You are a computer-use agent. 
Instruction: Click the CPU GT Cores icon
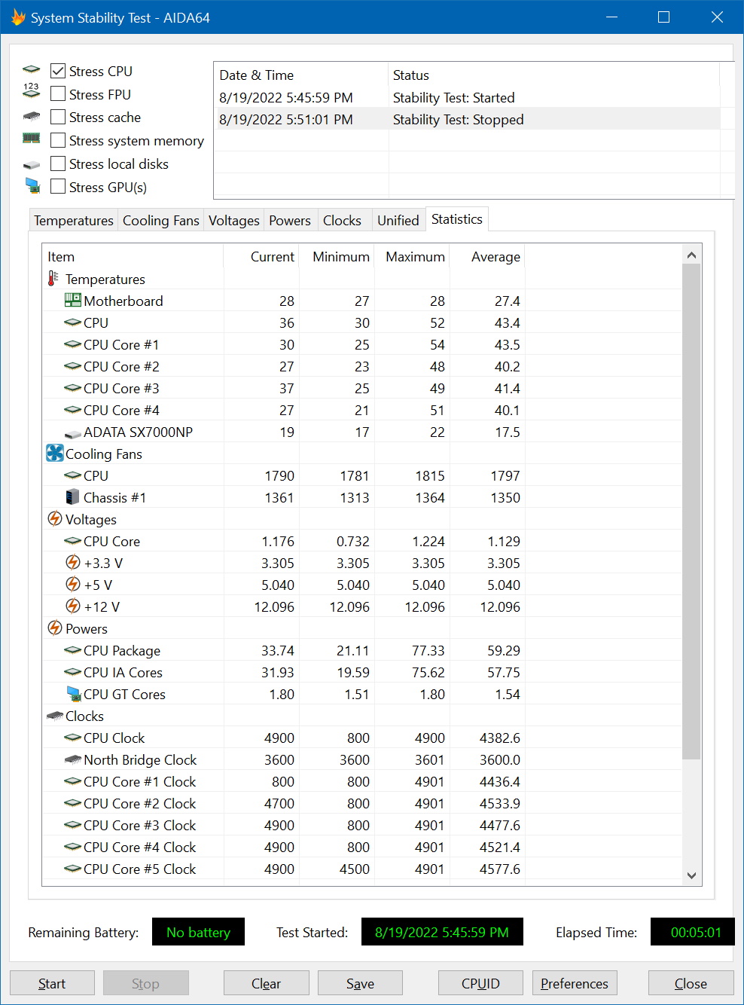(x=73, y=694)
